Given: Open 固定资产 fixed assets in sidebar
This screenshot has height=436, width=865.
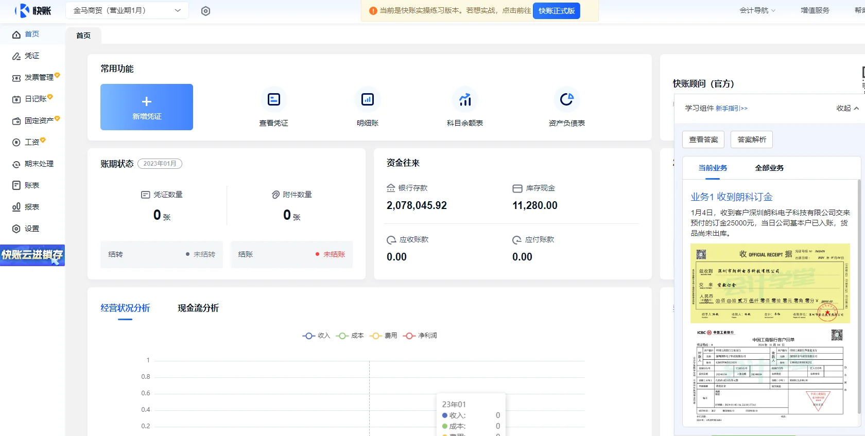Looking at the screenshot, I should pyautogui.click(x=32, y=120).
